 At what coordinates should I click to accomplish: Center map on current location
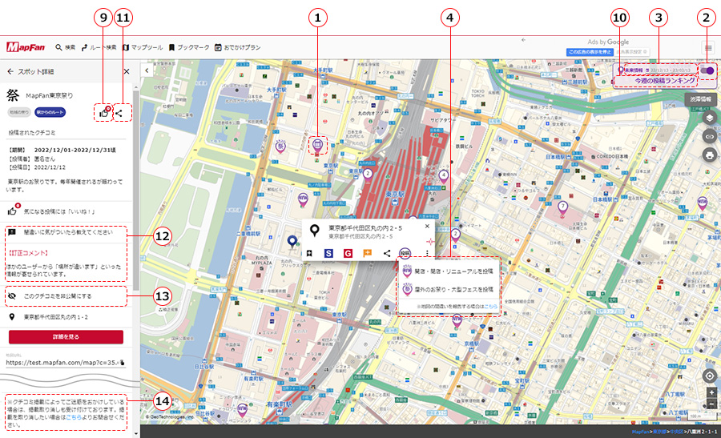click(x=710, y=376)
